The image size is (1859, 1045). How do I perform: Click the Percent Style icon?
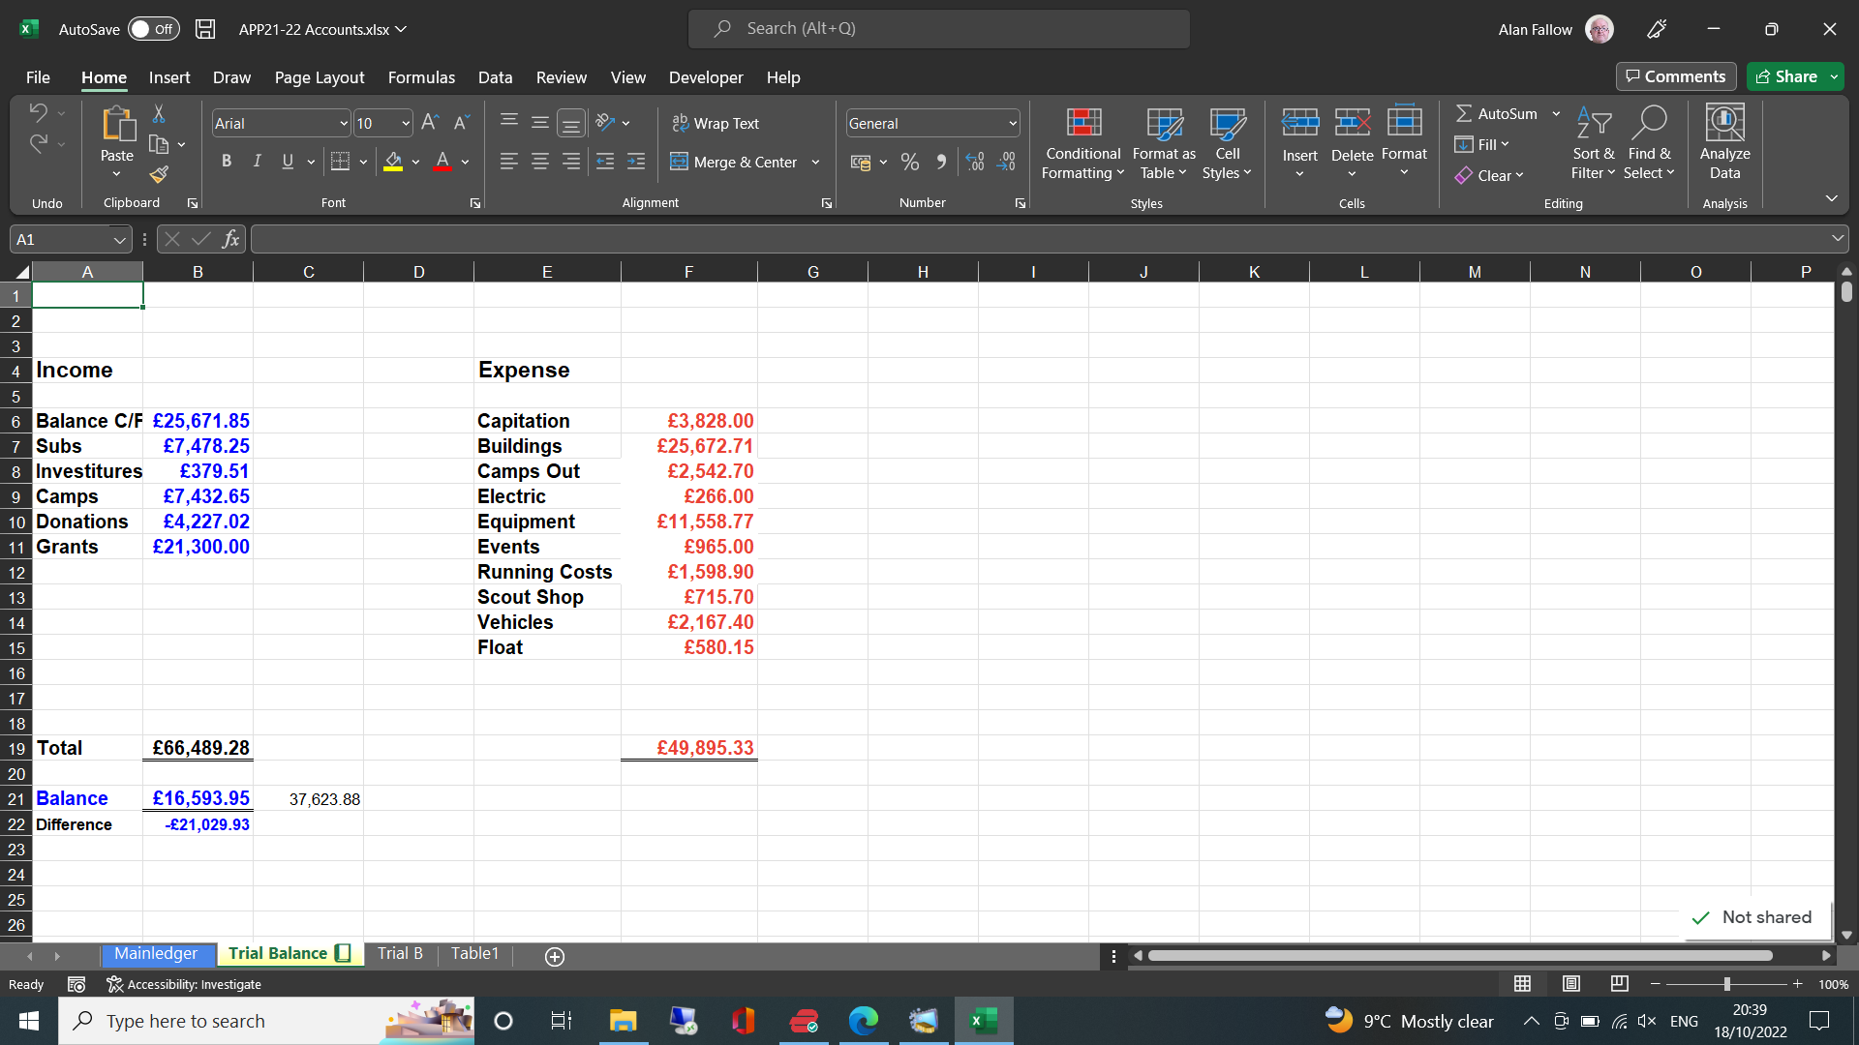[x=910, y=162]
